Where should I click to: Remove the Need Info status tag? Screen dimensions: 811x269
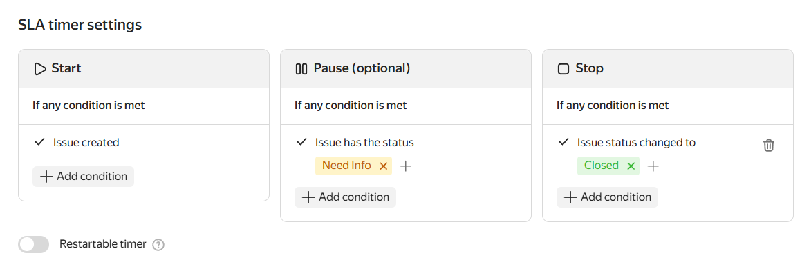383,166
